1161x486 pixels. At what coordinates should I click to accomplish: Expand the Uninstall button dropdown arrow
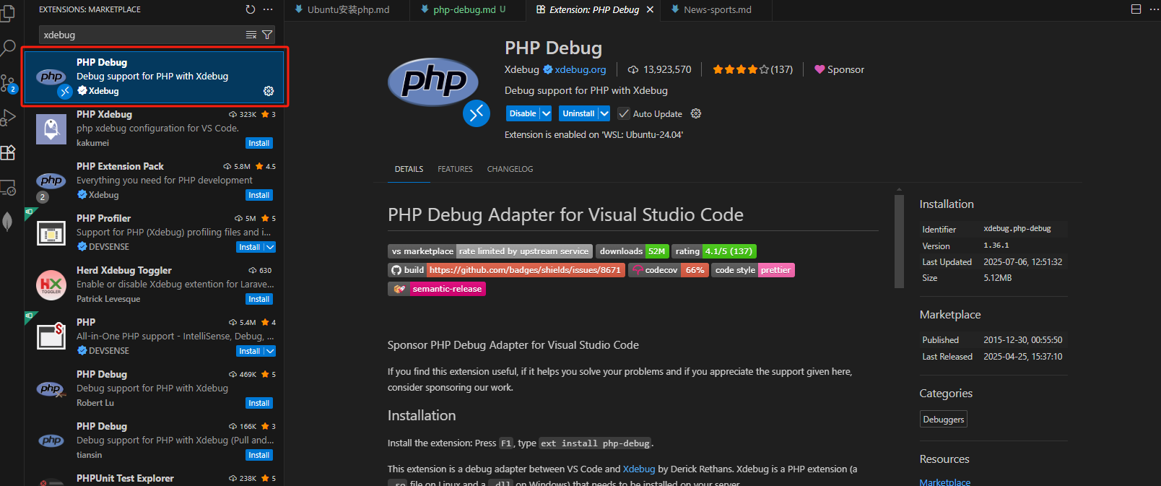tap(604, 113)
